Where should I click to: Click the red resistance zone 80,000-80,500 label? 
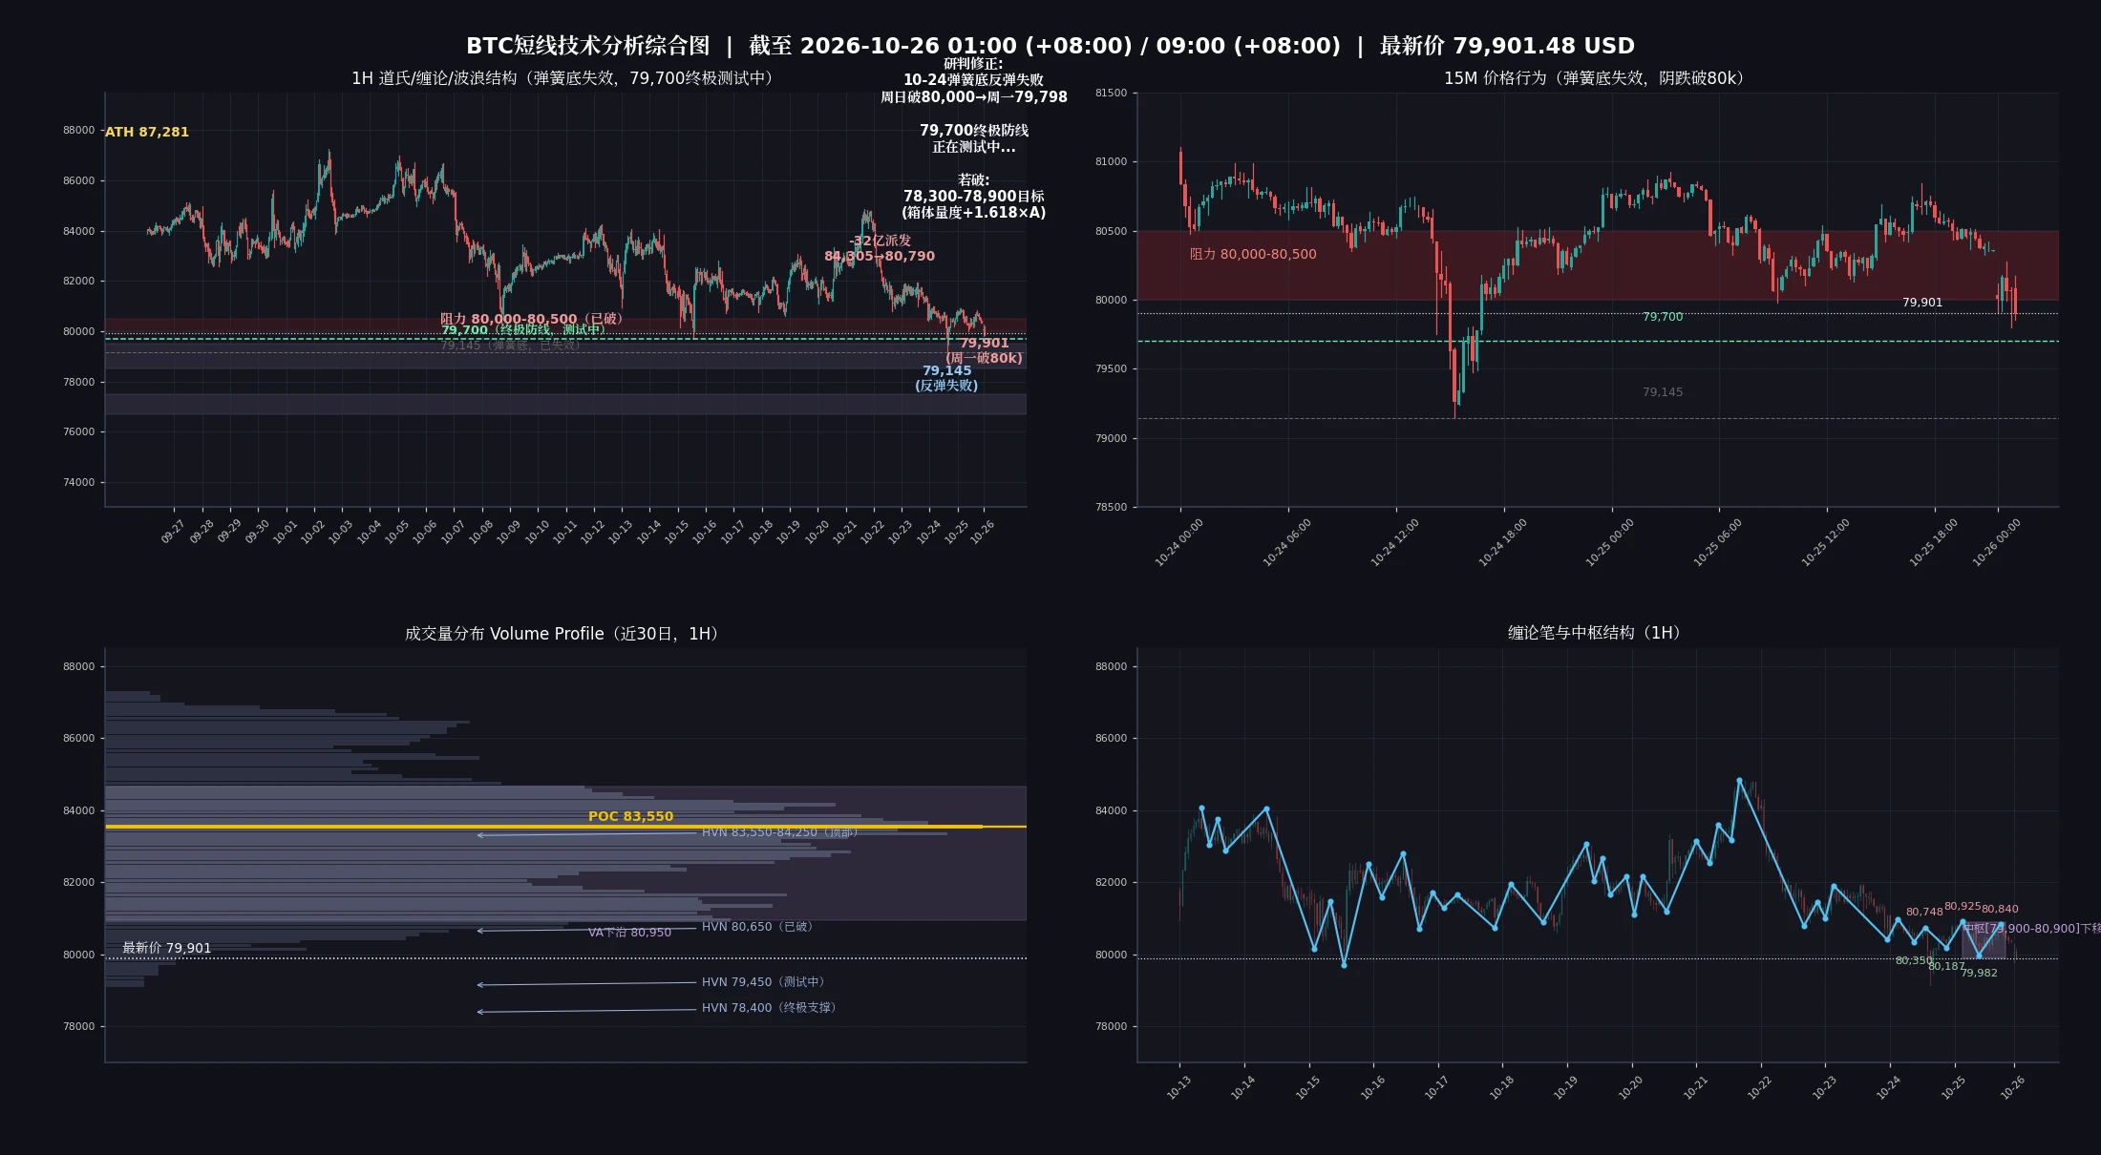coord(1253,254)
